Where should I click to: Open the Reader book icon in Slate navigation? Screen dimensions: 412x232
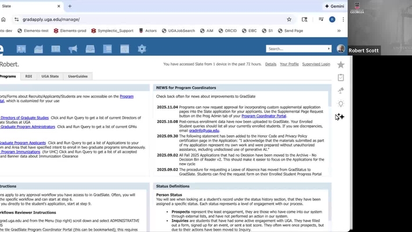(x=56, y=49)
